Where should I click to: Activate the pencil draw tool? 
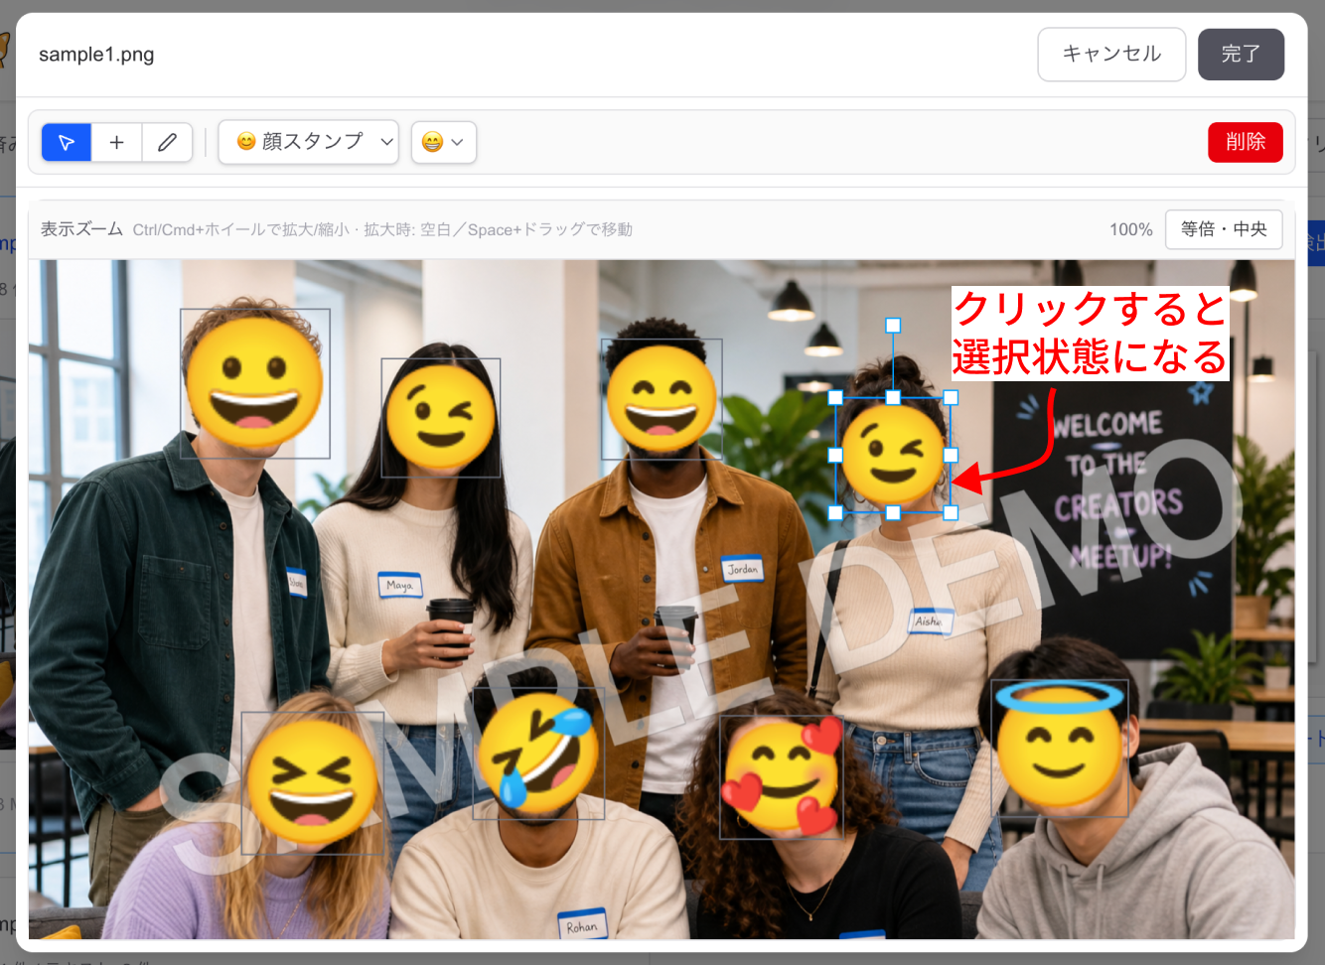pyautogui.click(x=168, y=142)
